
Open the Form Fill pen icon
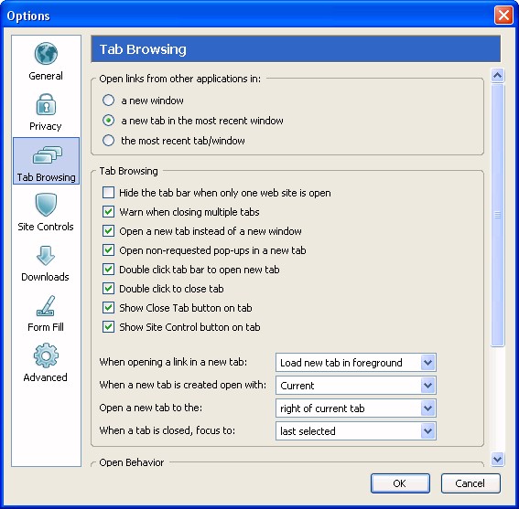coord(46,306)
